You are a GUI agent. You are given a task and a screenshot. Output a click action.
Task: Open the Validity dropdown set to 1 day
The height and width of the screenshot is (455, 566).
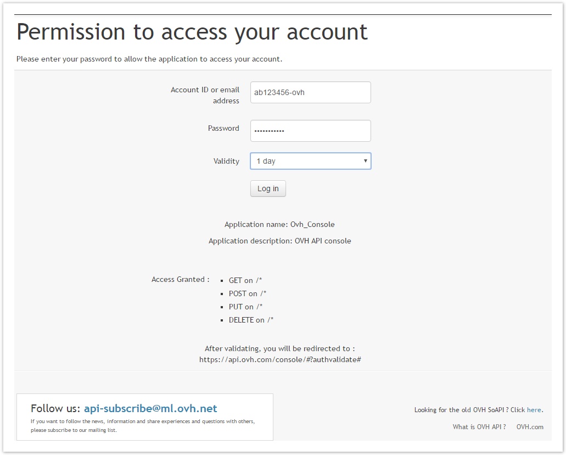point(310,161)
